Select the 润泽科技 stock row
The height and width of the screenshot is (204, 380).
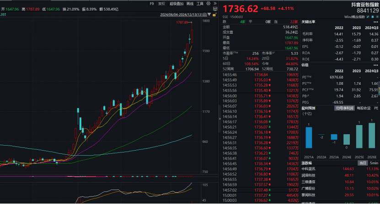click(x=309, y=175)
